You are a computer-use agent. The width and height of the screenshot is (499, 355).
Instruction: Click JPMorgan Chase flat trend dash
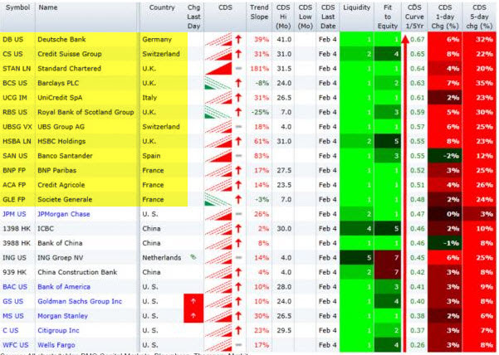(238, 214)
